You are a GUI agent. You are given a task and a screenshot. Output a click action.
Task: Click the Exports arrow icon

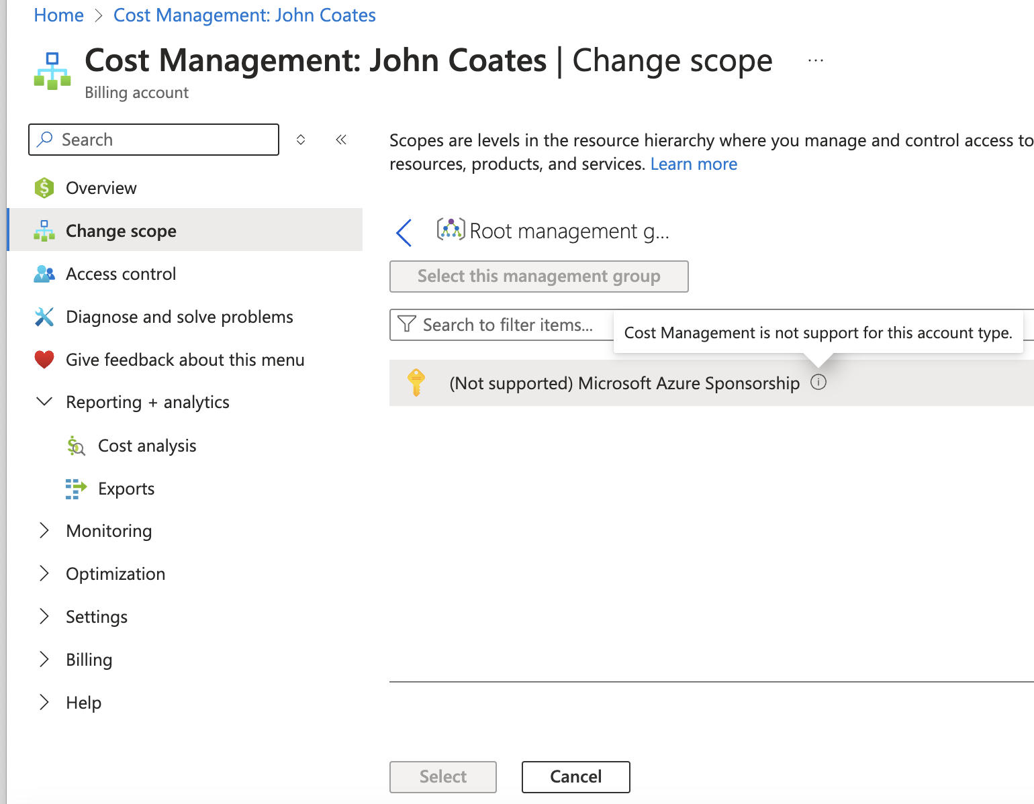(76, 489)
